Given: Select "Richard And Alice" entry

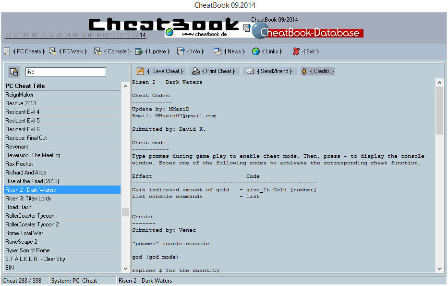Looking at the screenshot, I should [62, 173].
